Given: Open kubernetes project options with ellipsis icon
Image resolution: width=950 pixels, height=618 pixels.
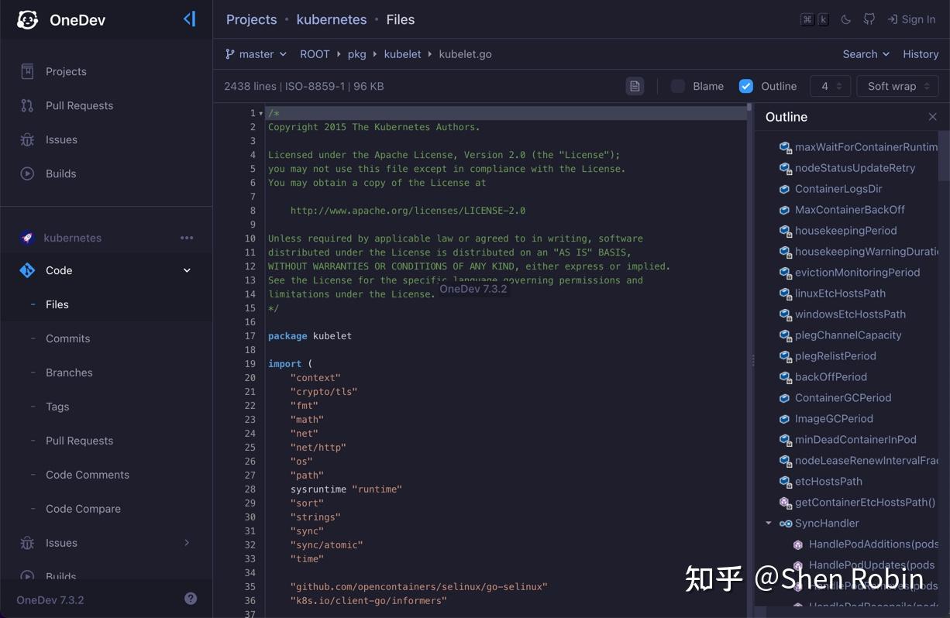Looking at the screenshot, I should (187, 238).
